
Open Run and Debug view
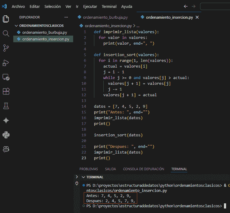[6, 62]
